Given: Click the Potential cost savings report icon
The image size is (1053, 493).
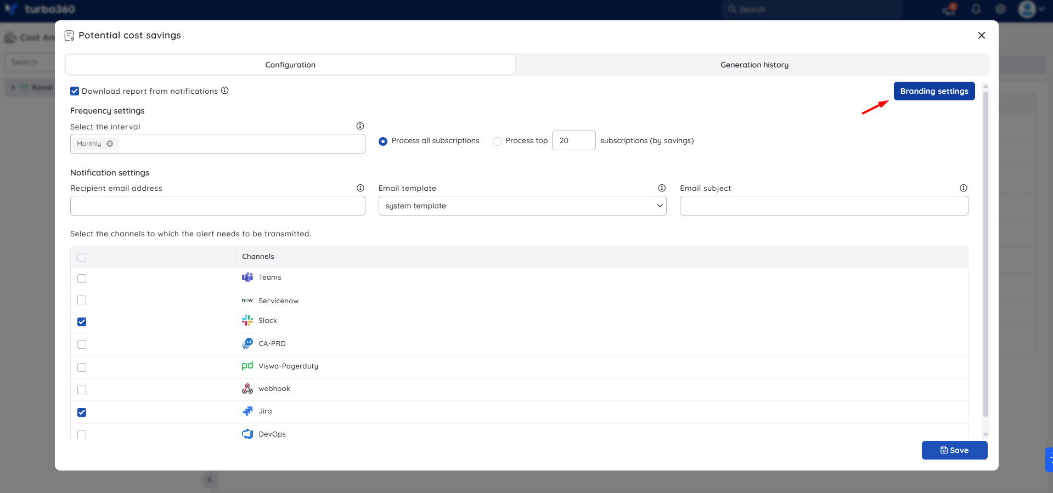Looking at the screenshot, I should tap(69, 36).
